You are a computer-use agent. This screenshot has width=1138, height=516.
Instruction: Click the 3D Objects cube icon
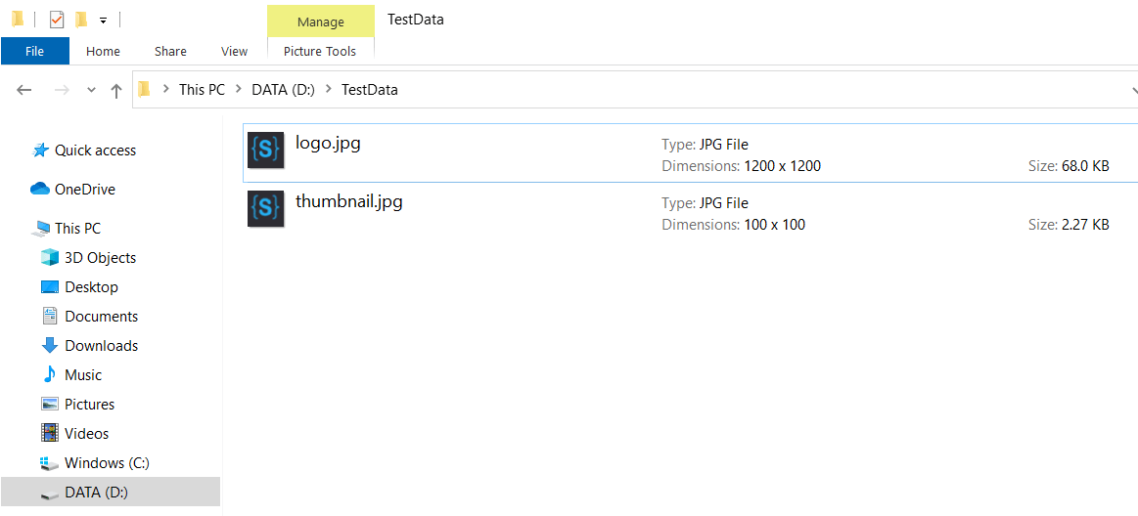coord(49,257)
